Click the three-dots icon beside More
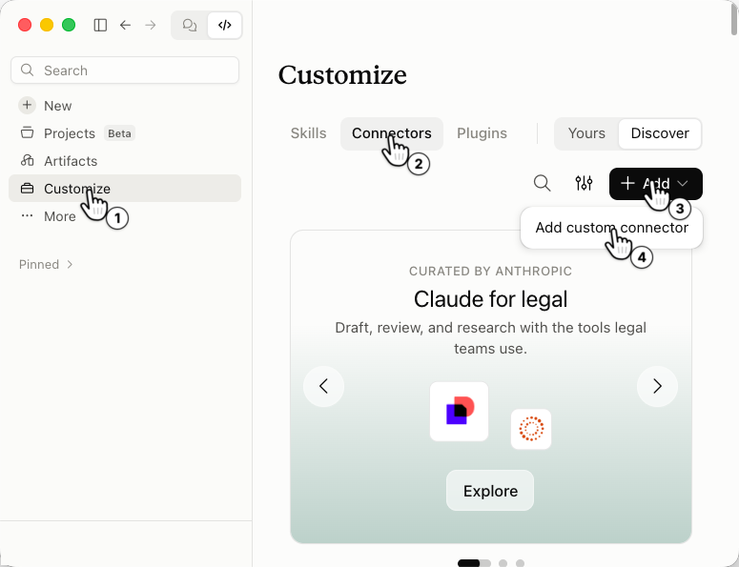This screenshot has height=567, width=739. coord(28,215)
